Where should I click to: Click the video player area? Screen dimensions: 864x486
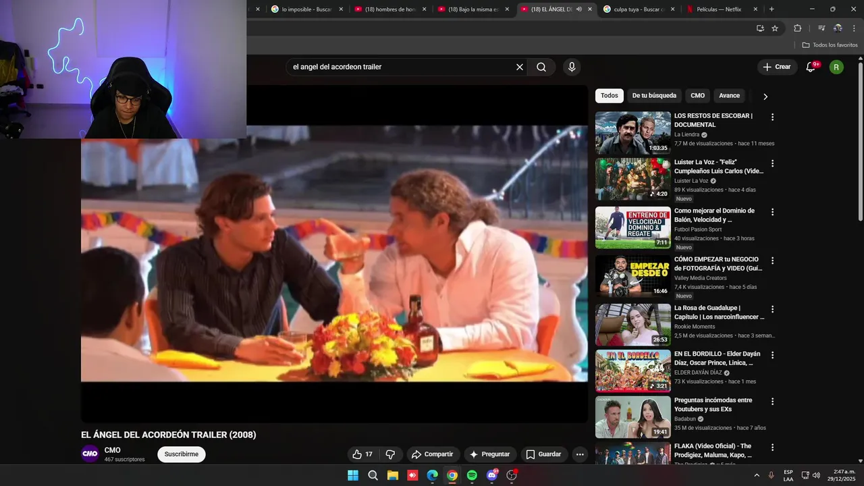(x=334, y=254)
